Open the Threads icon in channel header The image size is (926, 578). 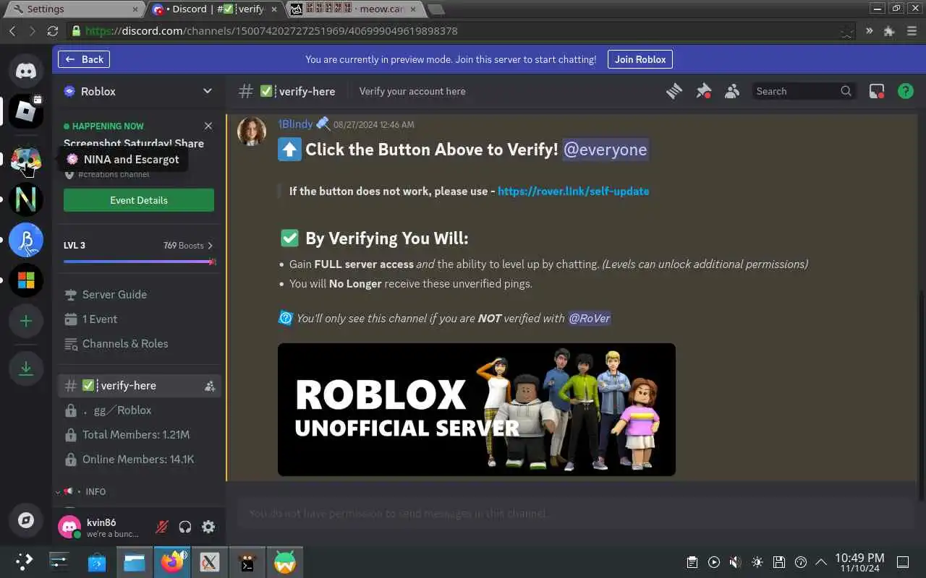point(674,91)
